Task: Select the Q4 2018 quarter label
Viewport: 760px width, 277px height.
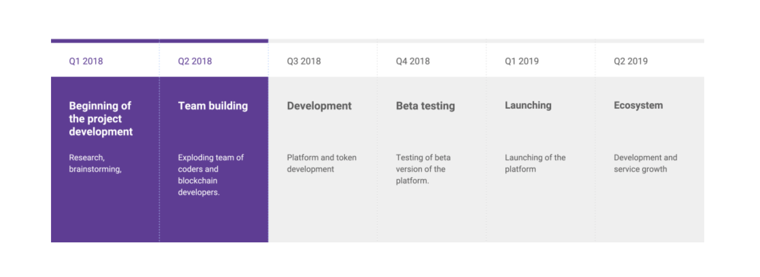Action: click(x=413, y=61)
